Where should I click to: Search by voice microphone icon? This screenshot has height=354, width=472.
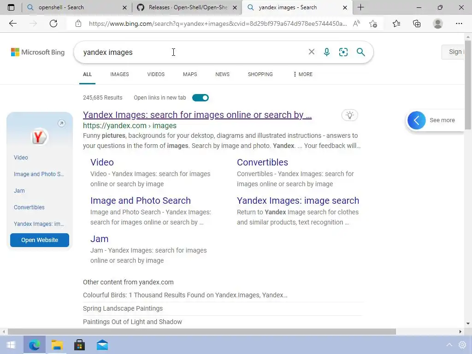point(327,52)
